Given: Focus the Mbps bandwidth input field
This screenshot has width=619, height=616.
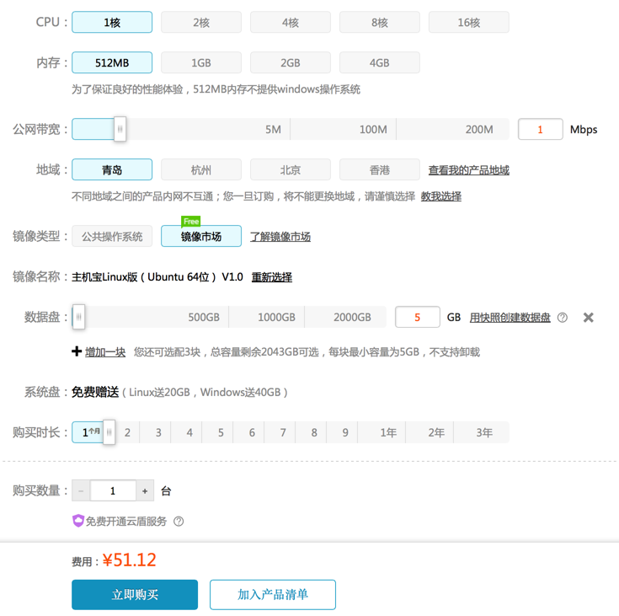Looking at the screenshot, I should coord(540,129).
